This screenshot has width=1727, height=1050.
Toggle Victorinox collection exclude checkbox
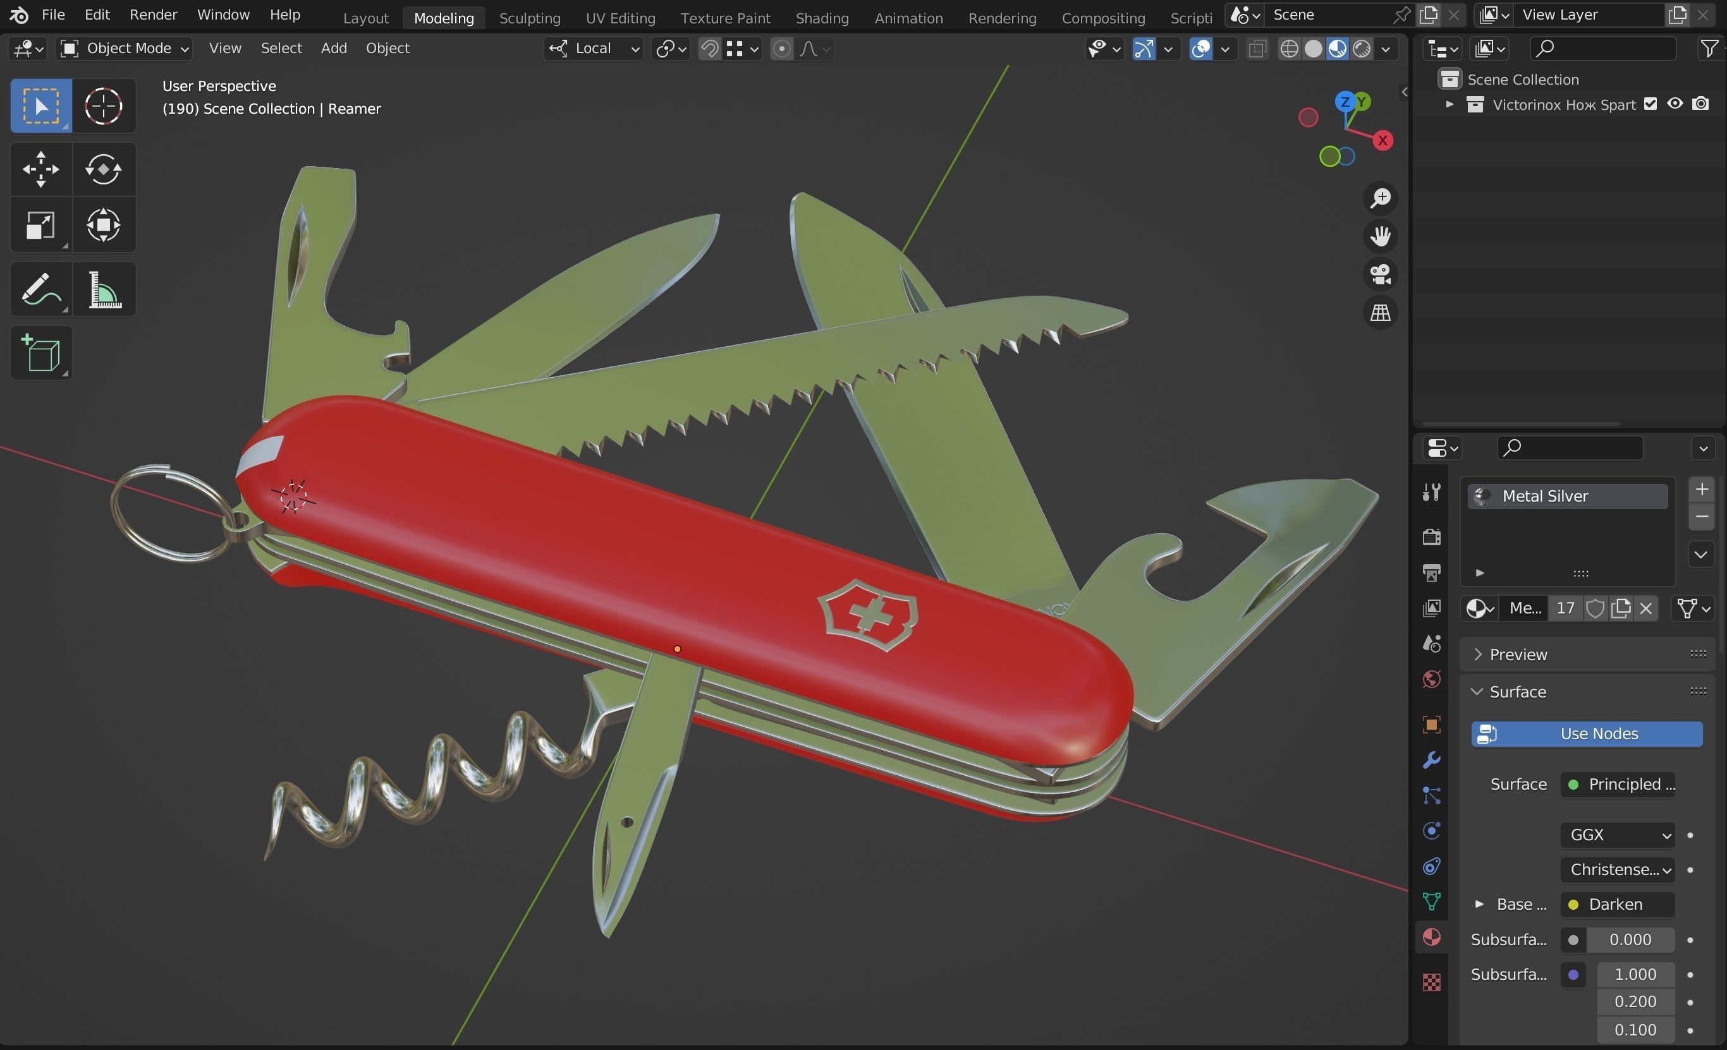pos(1651,104)
